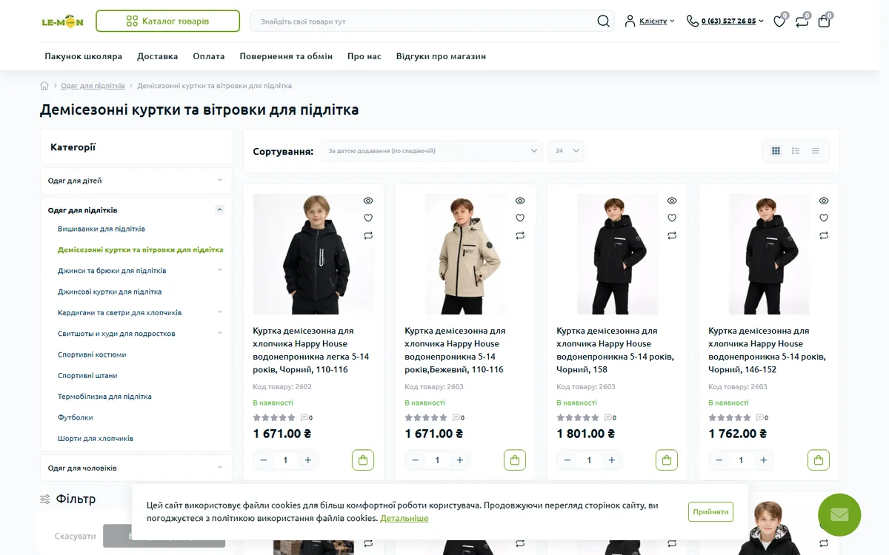Open the shopping cart icon in header
Viewport: 889px width, 555px height.
[824, 21]
